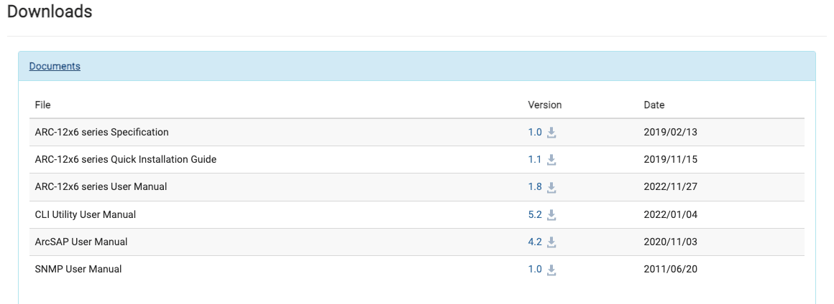The image size is (834, 304).
Task: Click the Version column header
Action: [545, 105]
